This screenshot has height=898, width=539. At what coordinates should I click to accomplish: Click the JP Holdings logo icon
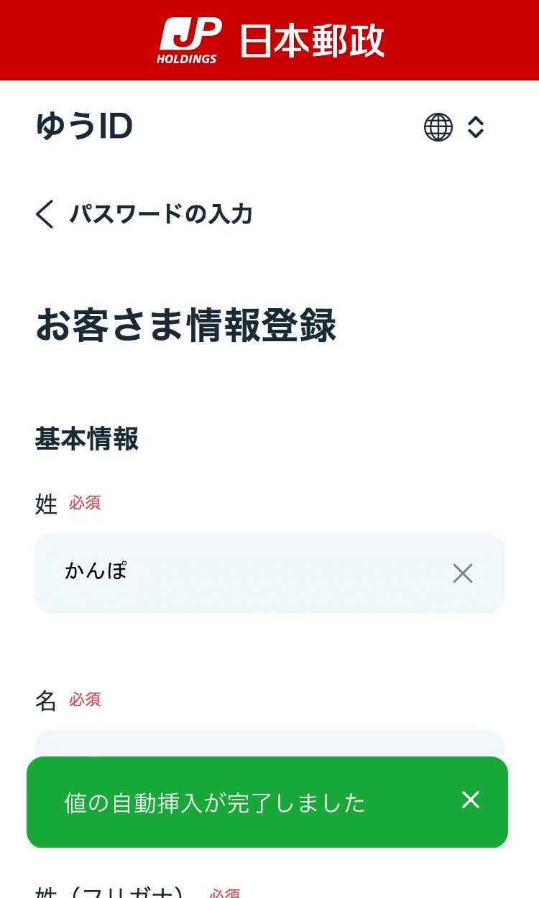189,40
